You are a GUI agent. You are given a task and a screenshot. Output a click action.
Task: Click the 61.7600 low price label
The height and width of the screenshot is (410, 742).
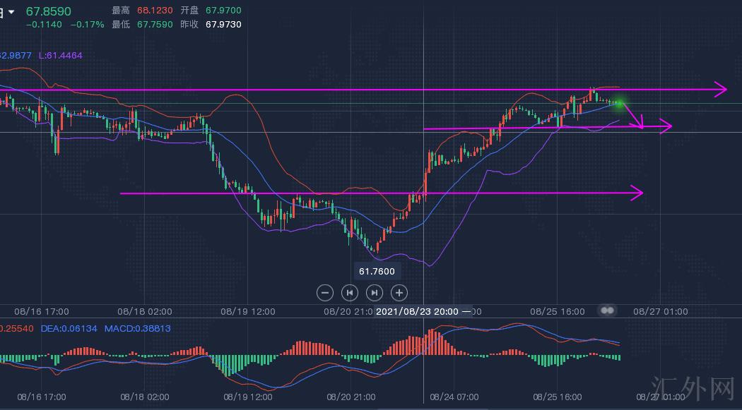377,271
